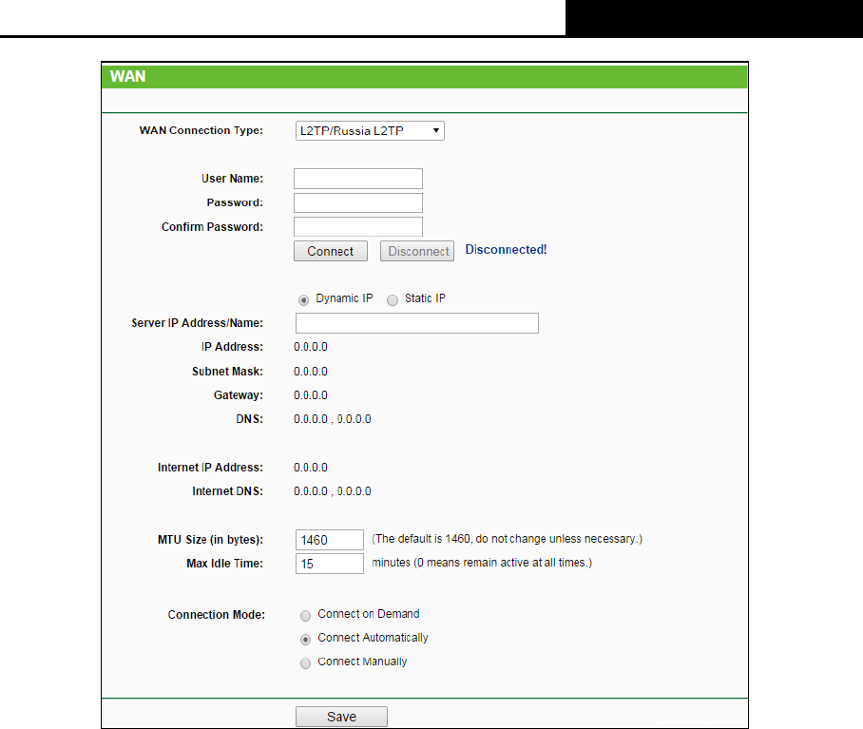Click the MTU Size input field
The height and width of the screenshot is (729, 863).
[x=330, y=540]
